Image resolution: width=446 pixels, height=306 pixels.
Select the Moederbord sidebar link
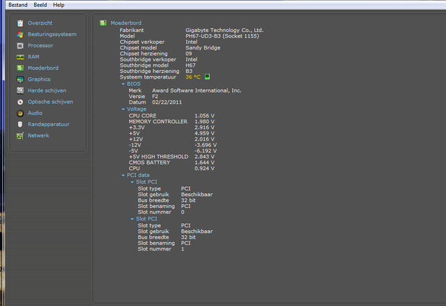(x=43, y=68)
